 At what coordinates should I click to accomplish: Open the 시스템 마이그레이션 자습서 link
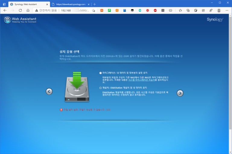141,80
